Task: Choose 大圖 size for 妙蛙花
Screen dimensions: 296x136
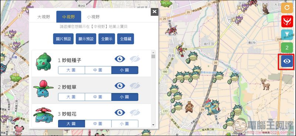Action: point(71,123)
